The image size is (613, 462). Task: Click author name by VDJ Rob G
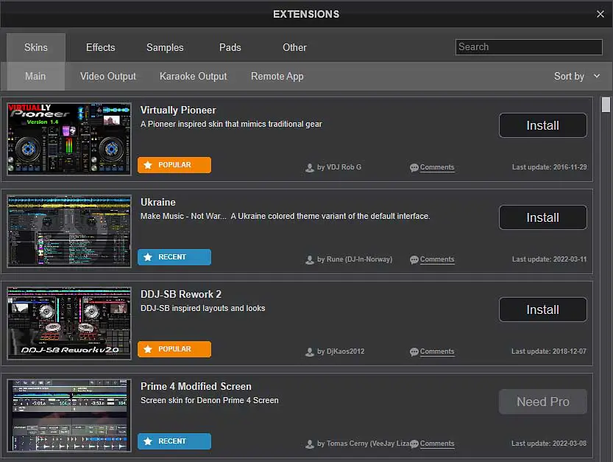(339, 167)
